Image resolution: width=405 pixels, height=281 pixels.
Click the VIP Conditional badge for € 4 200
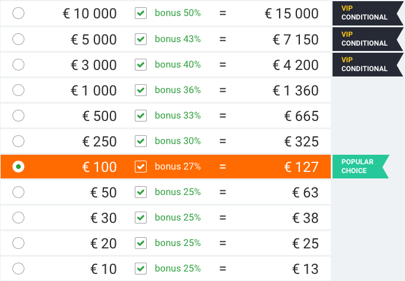[x=368, y=65]
